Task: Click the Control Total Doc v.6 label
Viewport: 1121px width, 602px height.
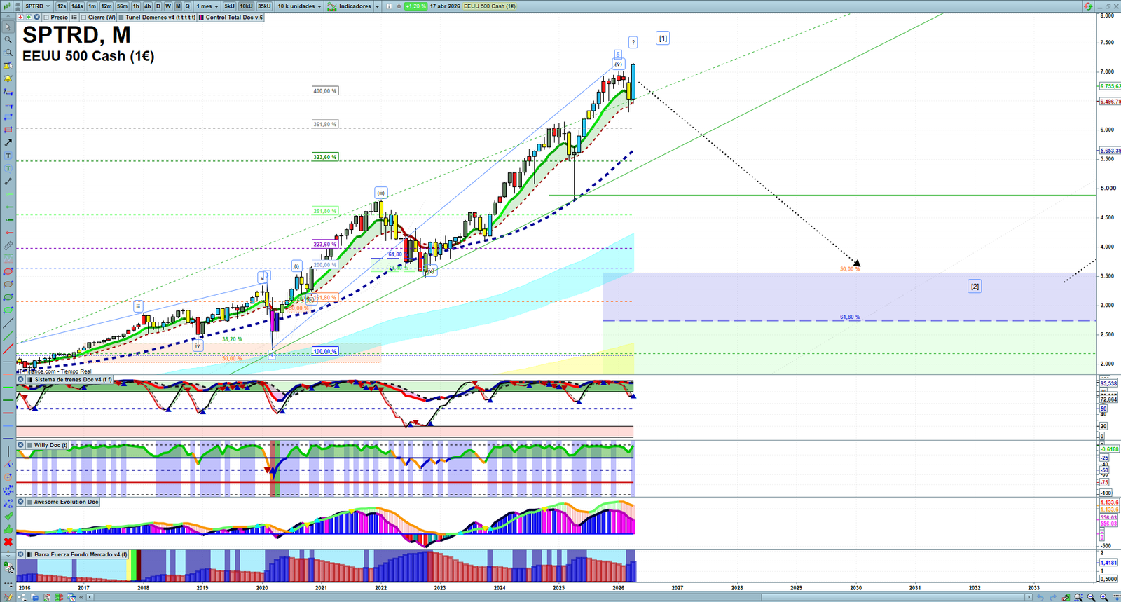Action: click(234, 18)
